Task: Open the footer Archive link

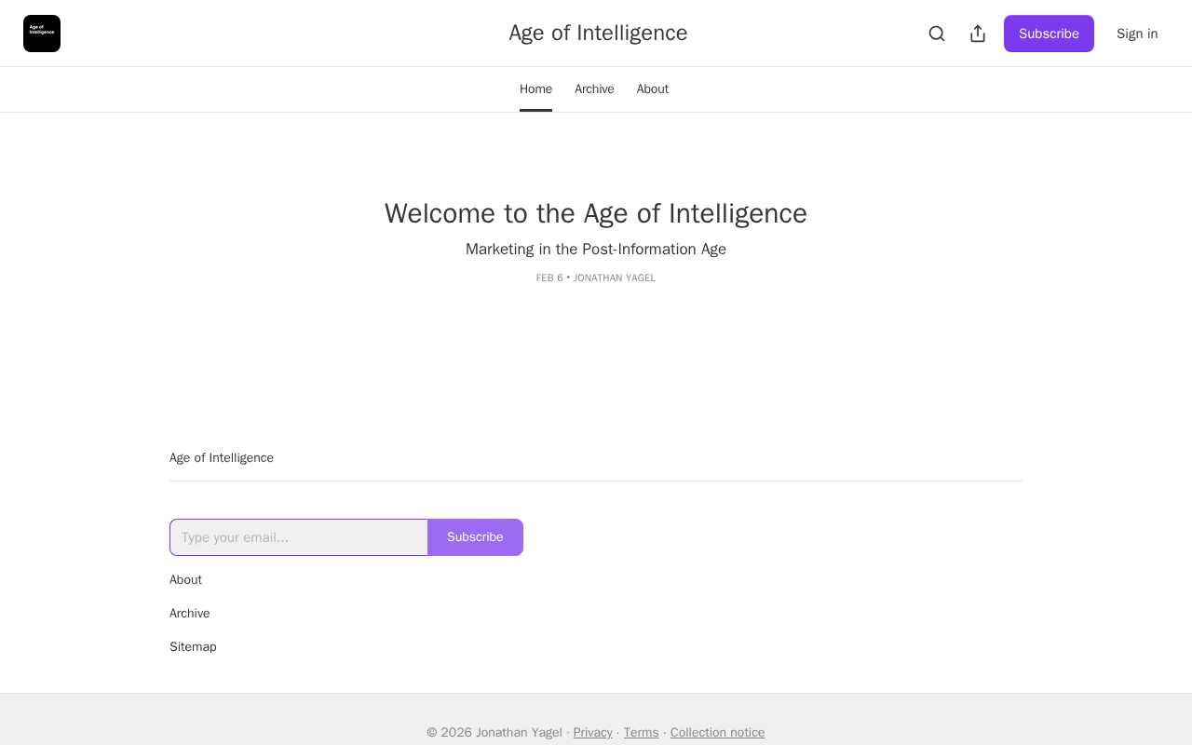Action: [x=190, y=614]
